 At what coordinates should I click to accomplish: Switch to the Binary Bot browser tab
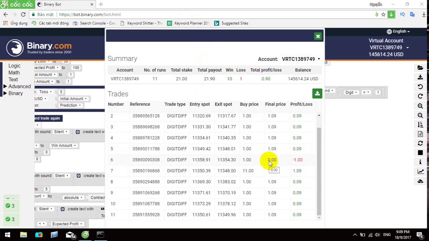[65, 4]
